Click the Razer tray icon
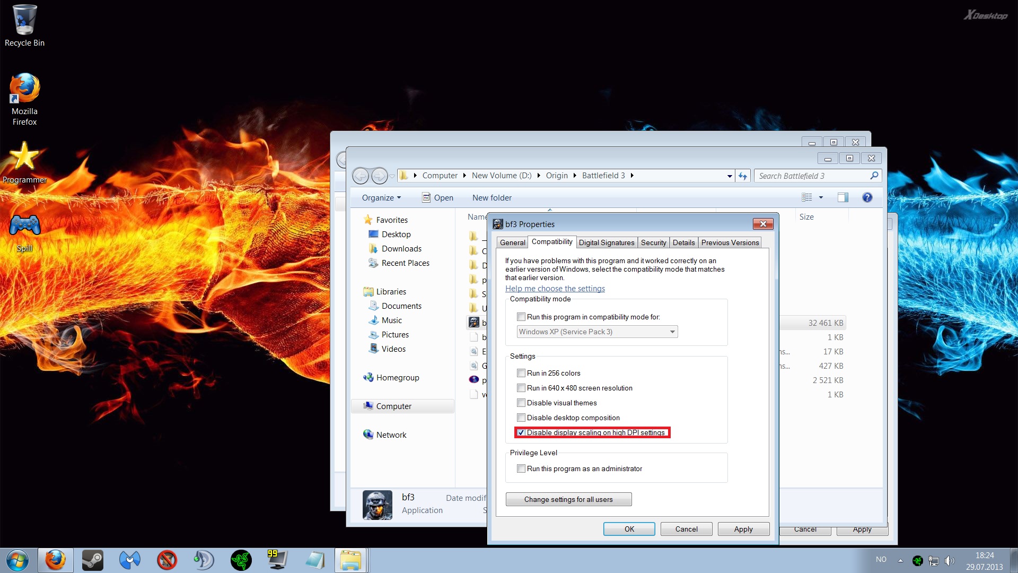This screenshot has height=573, width=1018. (x=918, y=560)
